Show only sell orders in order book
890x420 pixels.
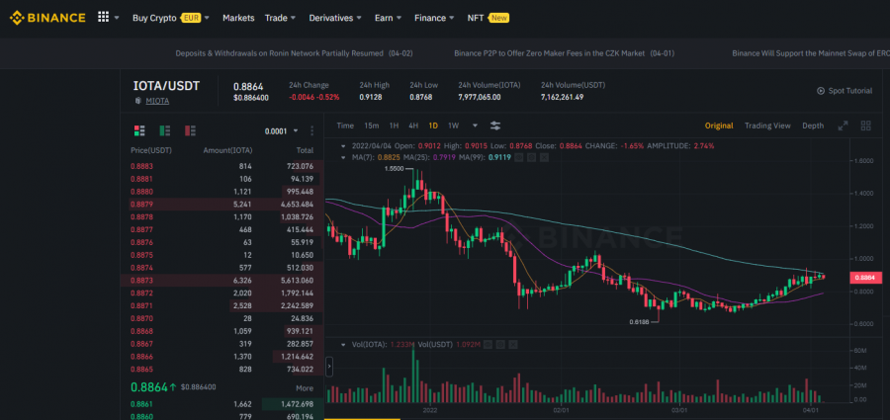click(191, 130)
